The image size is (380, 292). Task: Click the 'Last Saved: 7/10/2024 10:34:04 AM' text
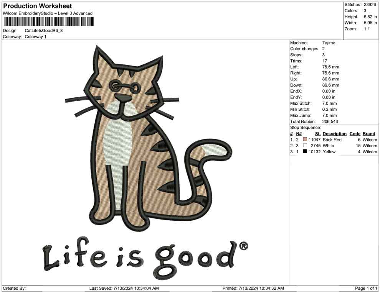click(124, 288)
